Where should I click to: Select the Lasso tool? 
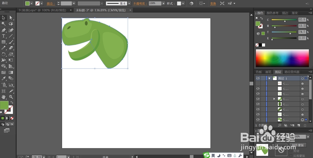click(11, 24)
